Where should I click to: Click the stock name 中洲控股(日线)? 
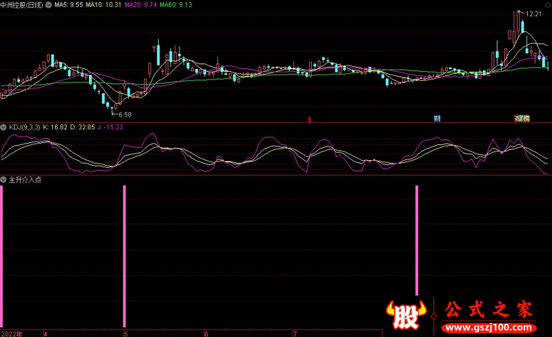[22, 5]
